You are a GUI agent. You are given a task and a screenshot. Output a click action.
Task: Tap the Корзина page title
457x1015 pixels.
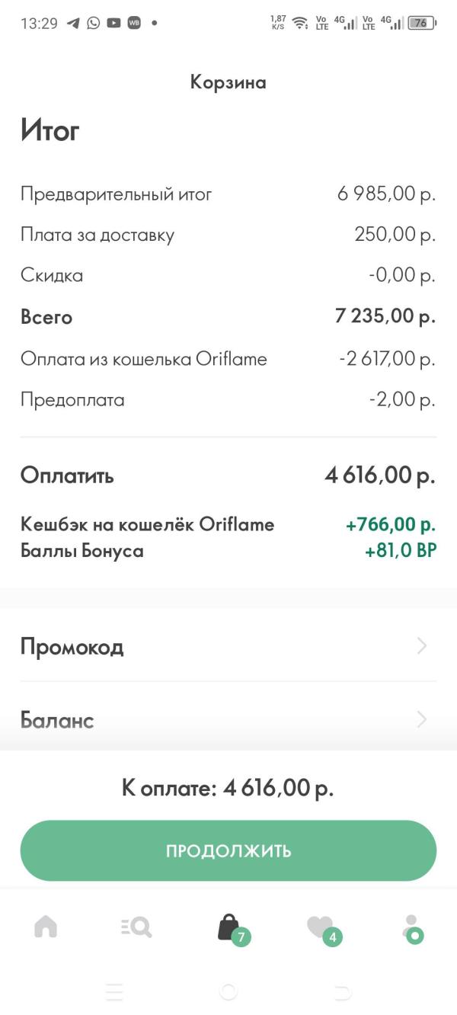coord(228,82)
